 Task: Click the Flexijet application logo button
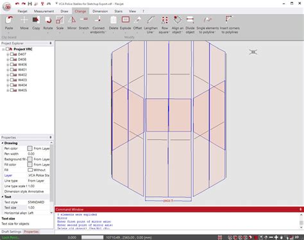7,7
